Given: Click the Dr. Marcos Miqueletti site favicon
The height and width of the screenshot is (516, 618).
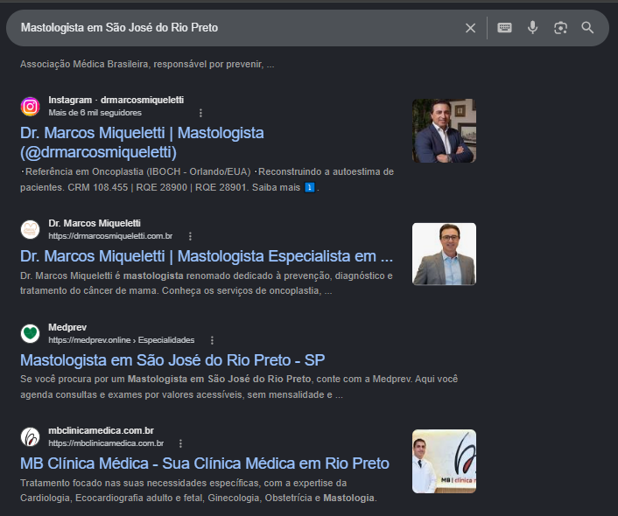Looking at the screenshot, I should [x=30, y=230].
